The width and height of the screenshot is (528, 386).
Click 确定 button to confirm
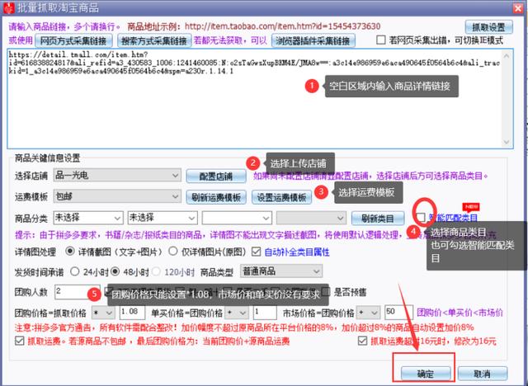tap(426, 374)
